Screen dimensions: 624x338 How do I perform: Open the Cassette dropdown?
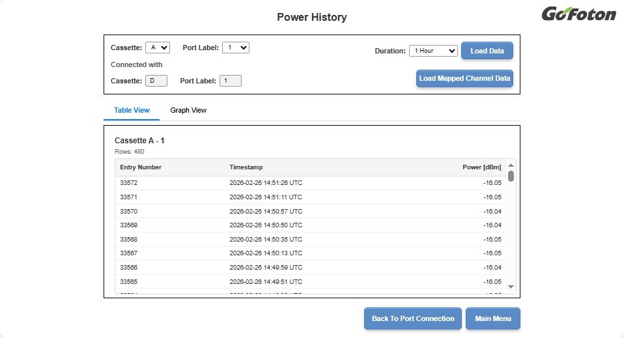point(157,48)
